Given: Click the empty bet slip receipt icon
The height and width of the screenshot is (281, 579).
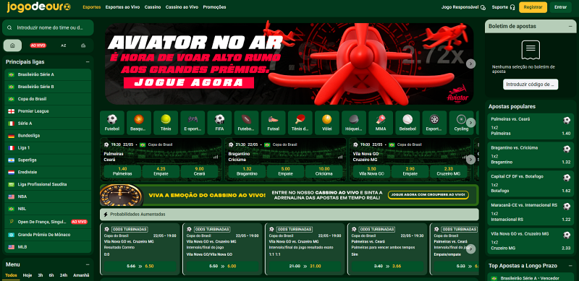Looking at the screenshot, I should point(531,50).
